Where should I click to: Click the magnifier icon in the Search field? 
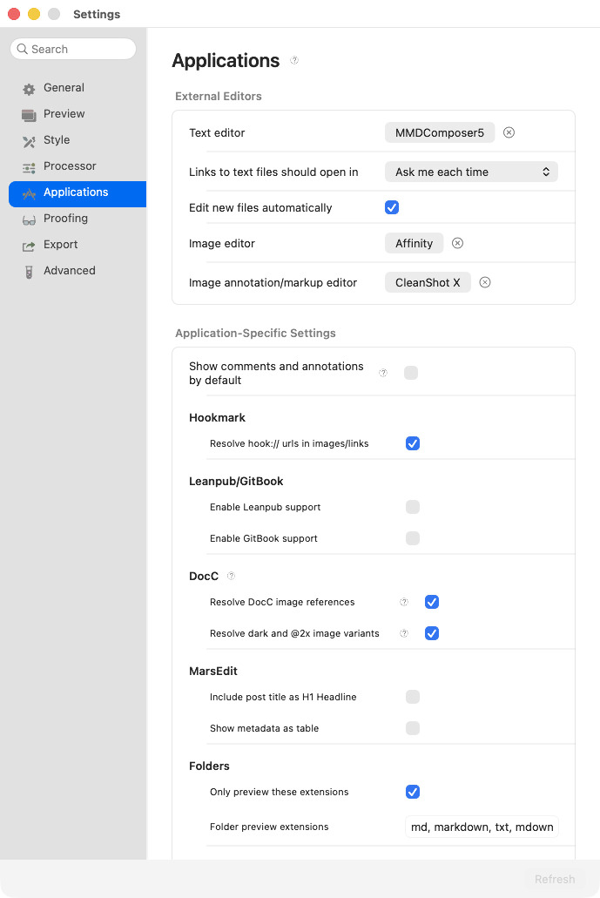[x=23, y=50]
